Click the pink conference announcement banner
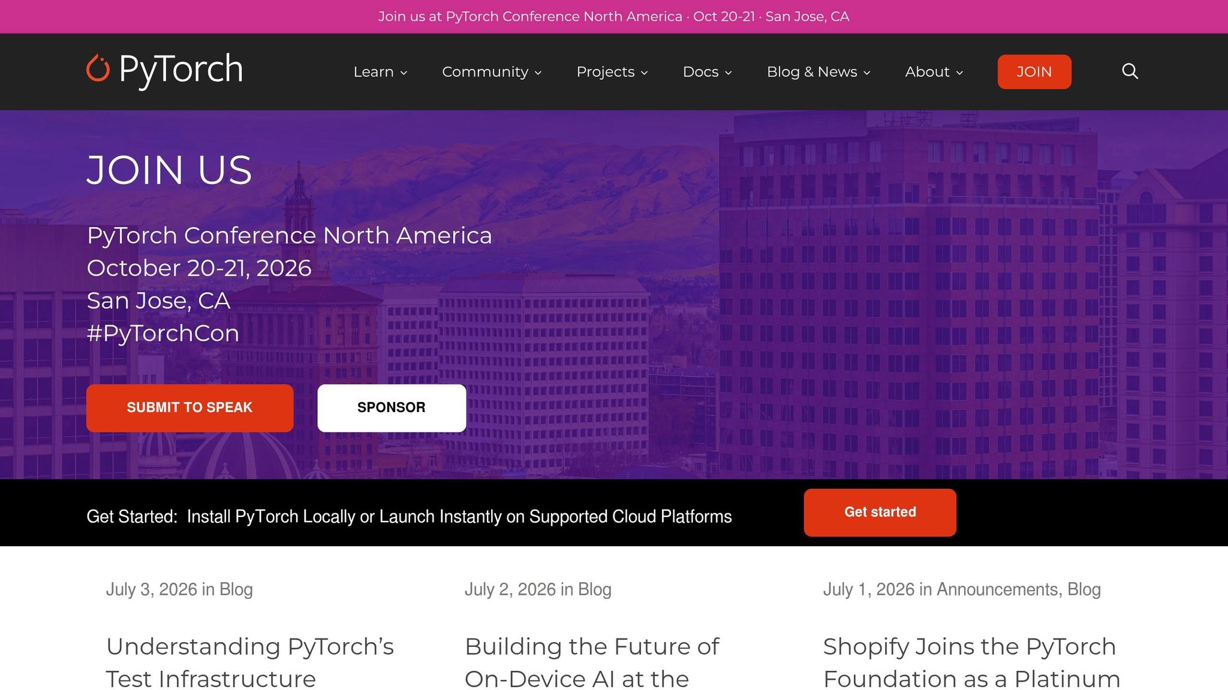This screenshot has width=1228, height=690. pos(614,17)
